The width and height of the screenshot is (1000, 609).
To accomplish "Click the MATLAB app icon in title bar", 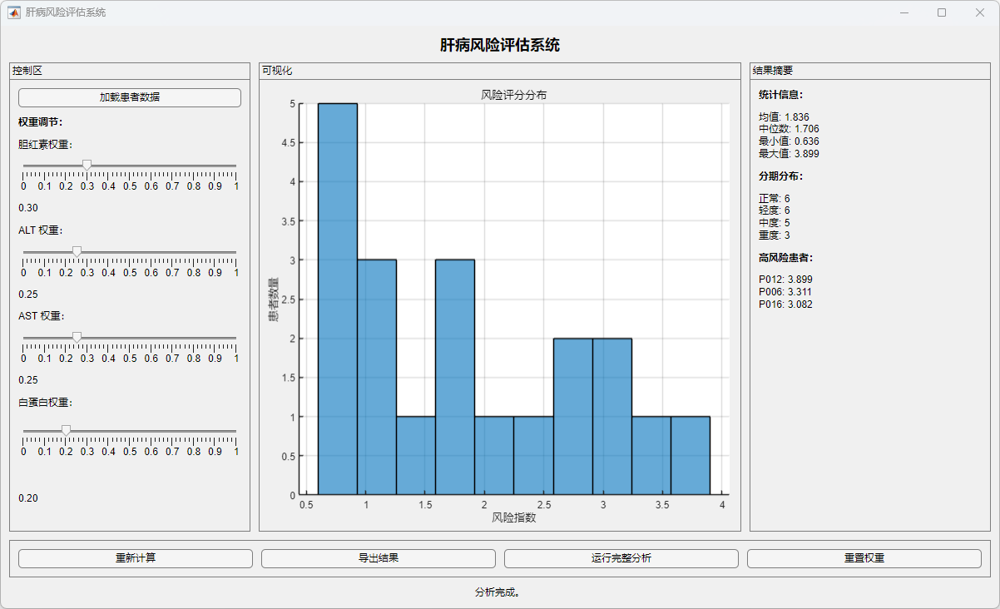I will (x=14, y=12).
